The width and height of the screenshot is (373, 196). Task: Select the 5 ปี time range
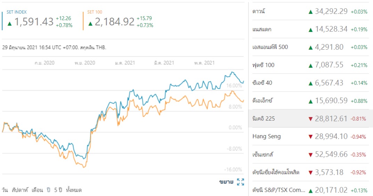click(58, 190)
